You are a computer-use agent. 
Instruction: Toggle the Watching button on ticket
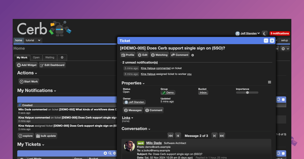pos(159,55)
